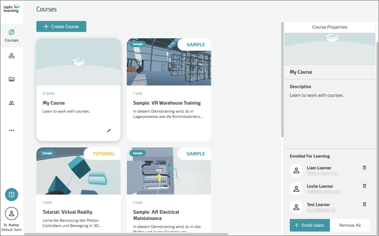Click the horizontal scrollbar below courses
This screenshot has height=236, width=379.
(126, 234)
